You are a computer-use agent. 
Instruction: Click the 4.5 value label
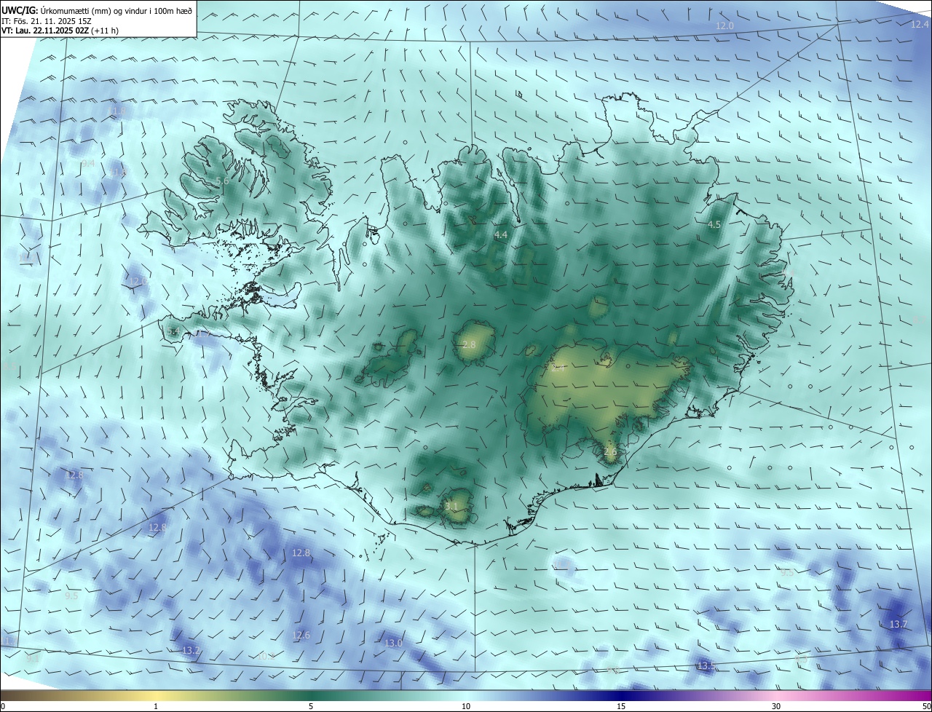pyautogui.click(x=714, y=225)
